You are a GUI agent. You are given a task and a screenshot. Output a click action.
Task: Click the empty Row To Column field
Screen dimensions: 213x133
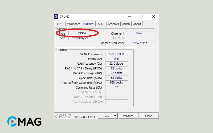pyautogui.click(x=116, y=102)
